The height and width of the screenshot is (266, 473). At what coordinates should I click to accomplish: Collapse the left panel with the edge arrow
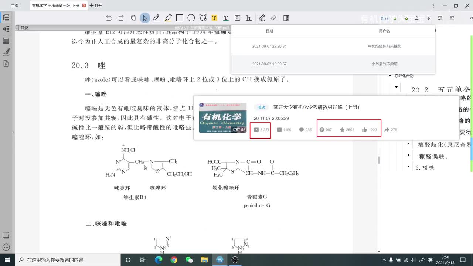pyautogui.click(x=14, y=132)
